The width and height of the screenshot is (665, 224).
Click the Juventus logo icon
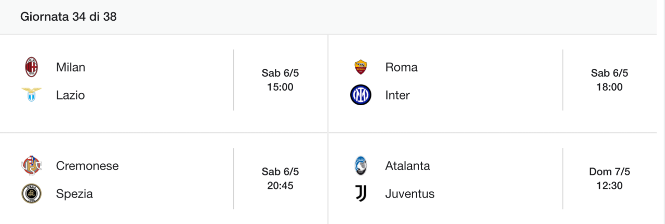click(361, 193)
